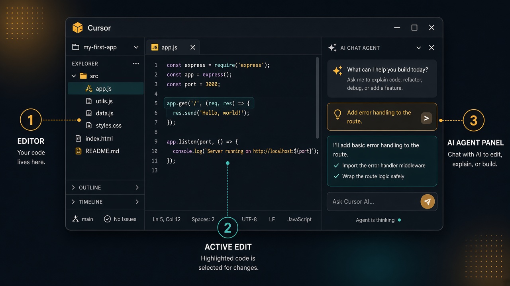
Task: Click the sparkle icon in the welcome card
Action: (x=337, y=71)
